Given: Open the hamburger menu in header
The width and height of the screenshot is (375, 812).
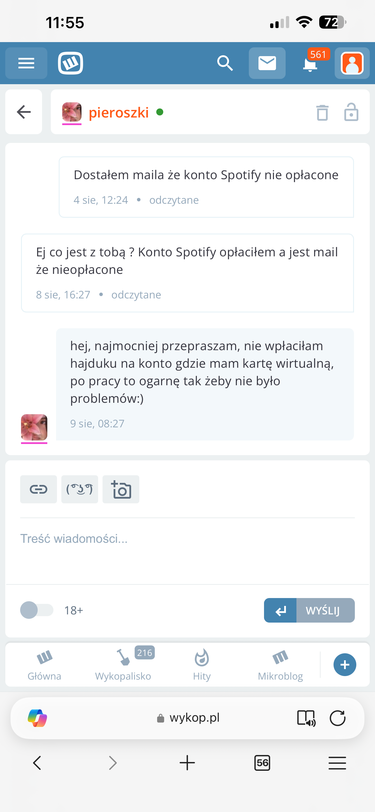Looking at the screenshot, I should (x=26, y=63).
